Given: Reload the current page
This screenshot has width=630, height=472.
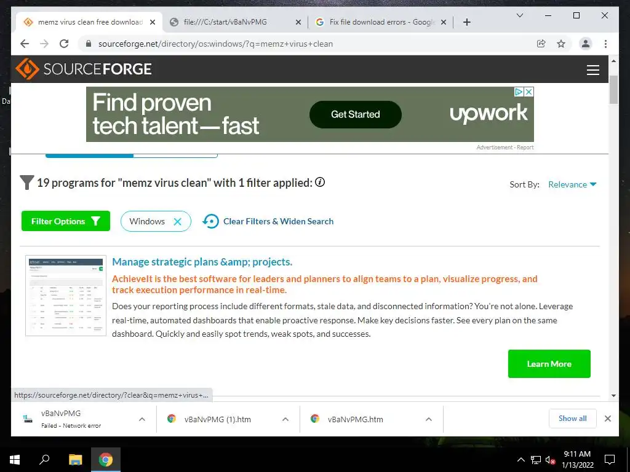Looking at the screenshot, I should pos(64,44).
